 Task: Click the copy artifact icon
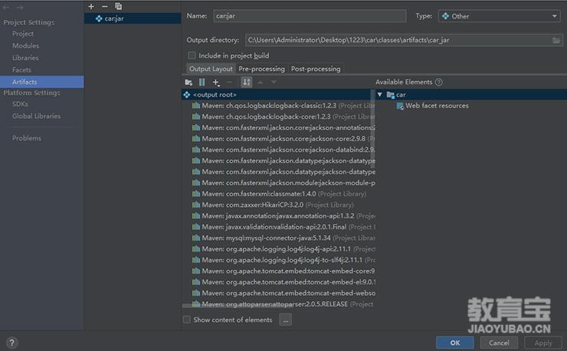(118, 6)
